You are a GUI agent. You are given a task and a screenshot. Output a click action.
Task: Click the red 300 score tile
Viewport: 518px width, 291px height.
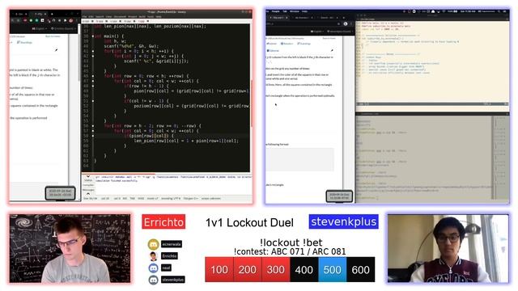click(x=276, y=269)
